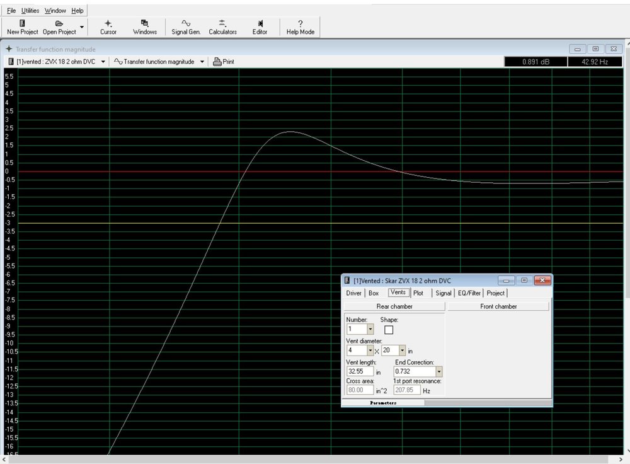
Task: Switch to the EQ/Filter tab
Action: pos(469,293)
